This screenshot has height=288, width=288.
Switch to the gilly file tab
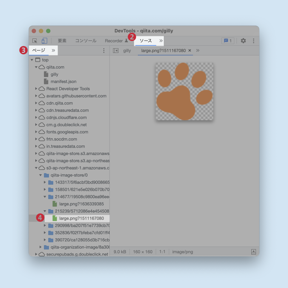(x=127, y=50)
